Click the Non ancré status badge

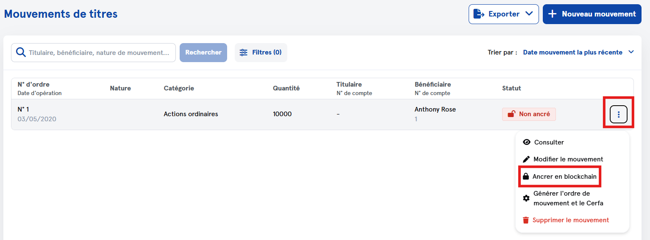pyautogui.click(x=529, y=114)
